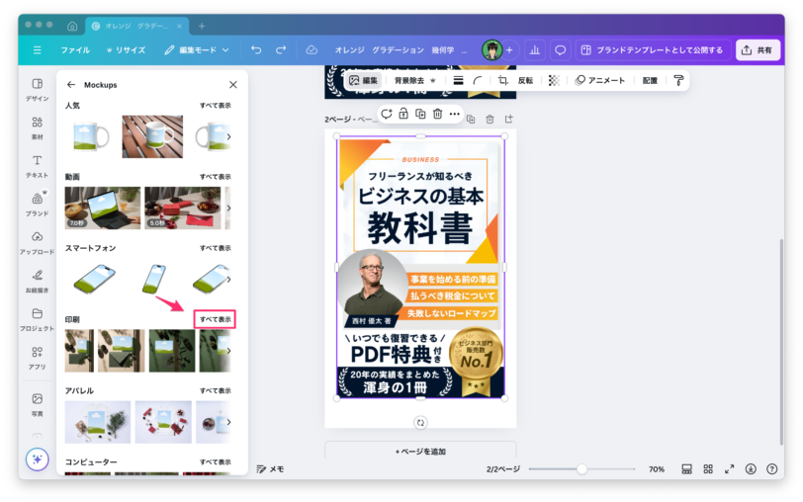Click the 共有 share button
The width and height of the screenshot is (803, 502).
tap(758, 50)
